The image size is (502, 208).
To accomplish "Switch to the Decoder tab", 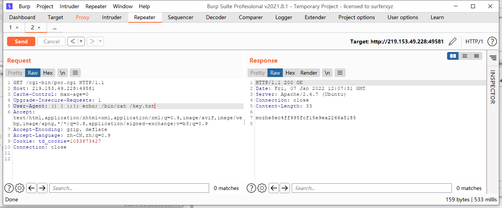I will (x=216, y=17).
